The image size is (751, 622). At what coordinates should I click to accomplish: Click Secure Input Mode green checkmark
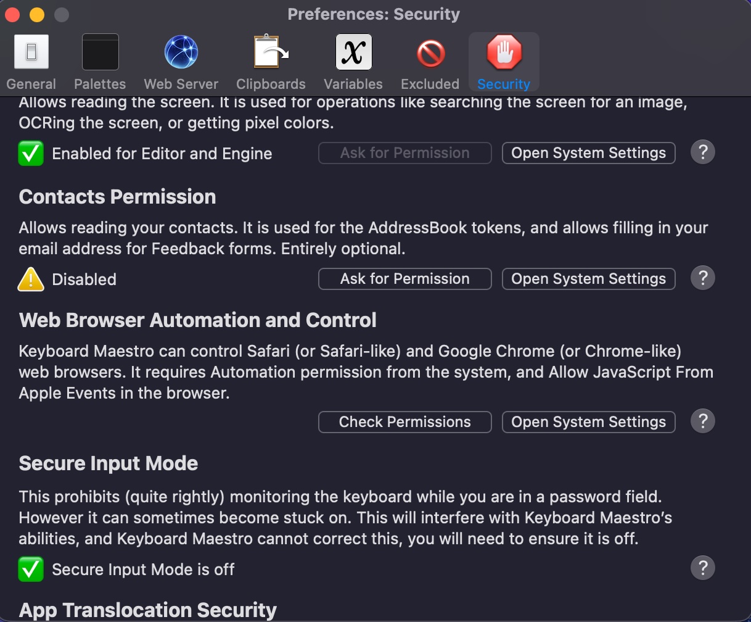pyautogui.click(x=31, y=570)
